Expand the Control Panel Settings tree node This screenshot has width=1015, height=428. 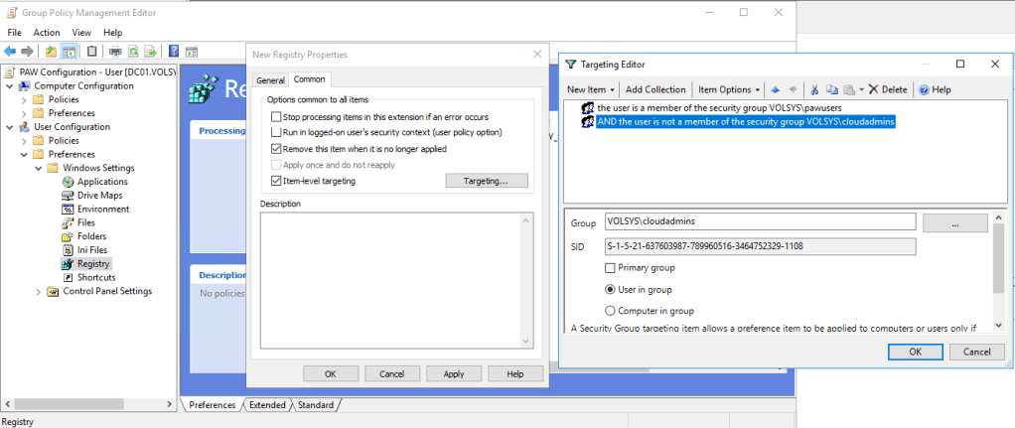click(x=39, y=292)
